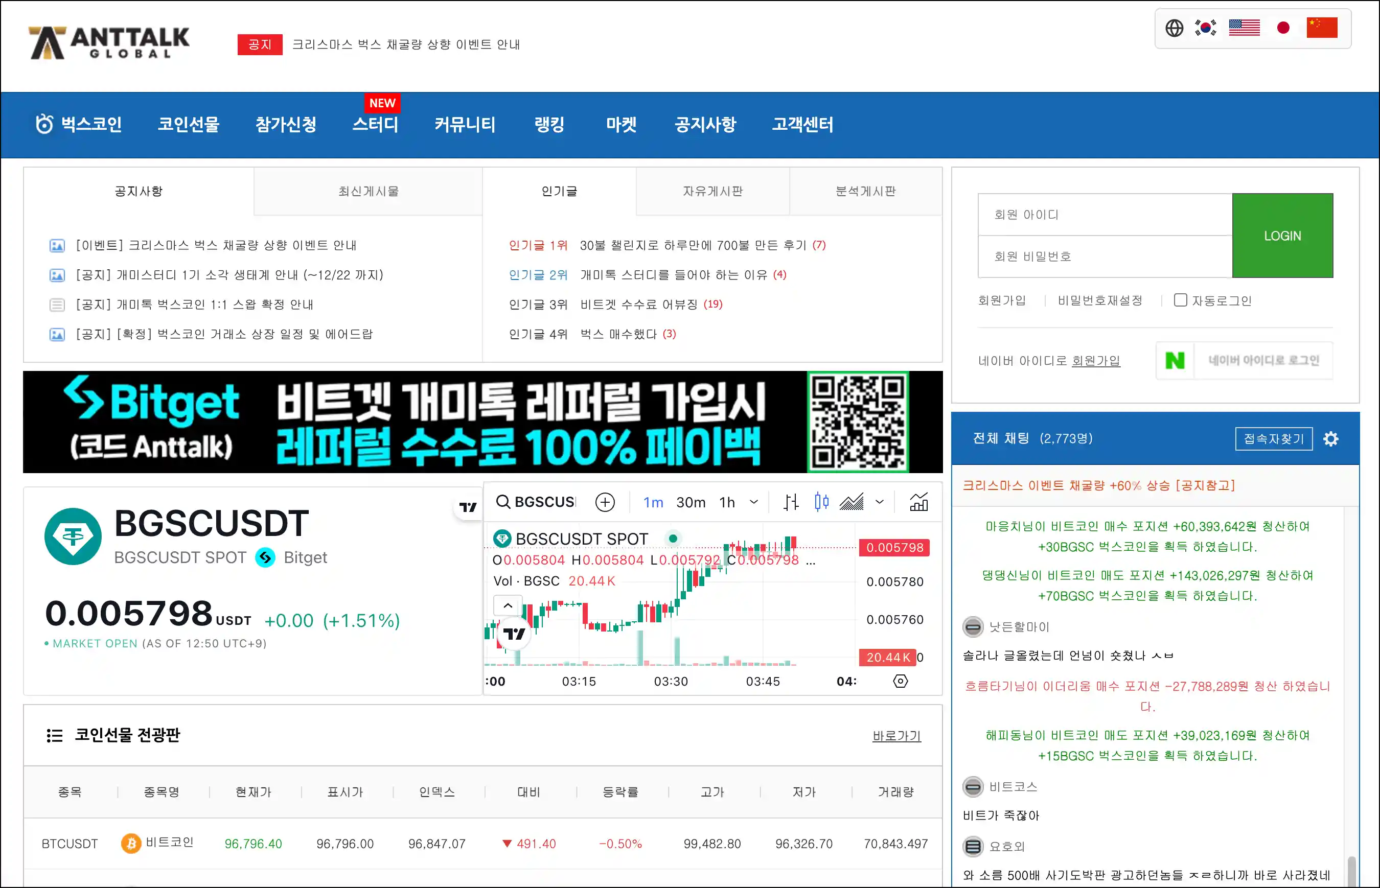Follow the 바로가기 link

click(896, 736)
